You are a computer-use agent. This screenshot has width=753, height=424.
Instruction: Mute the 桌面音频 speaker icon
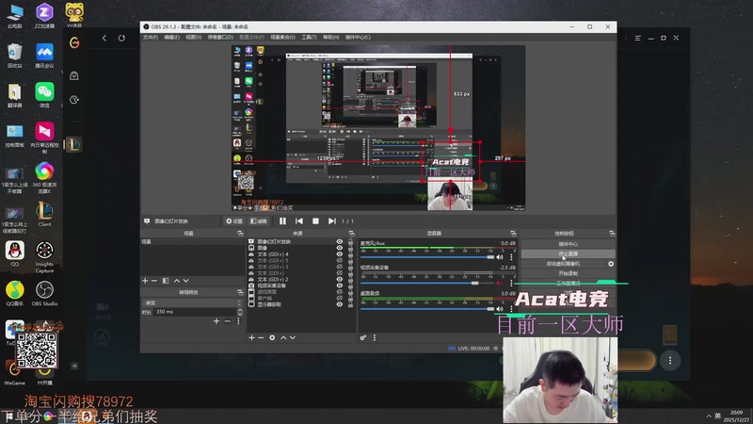500,309
